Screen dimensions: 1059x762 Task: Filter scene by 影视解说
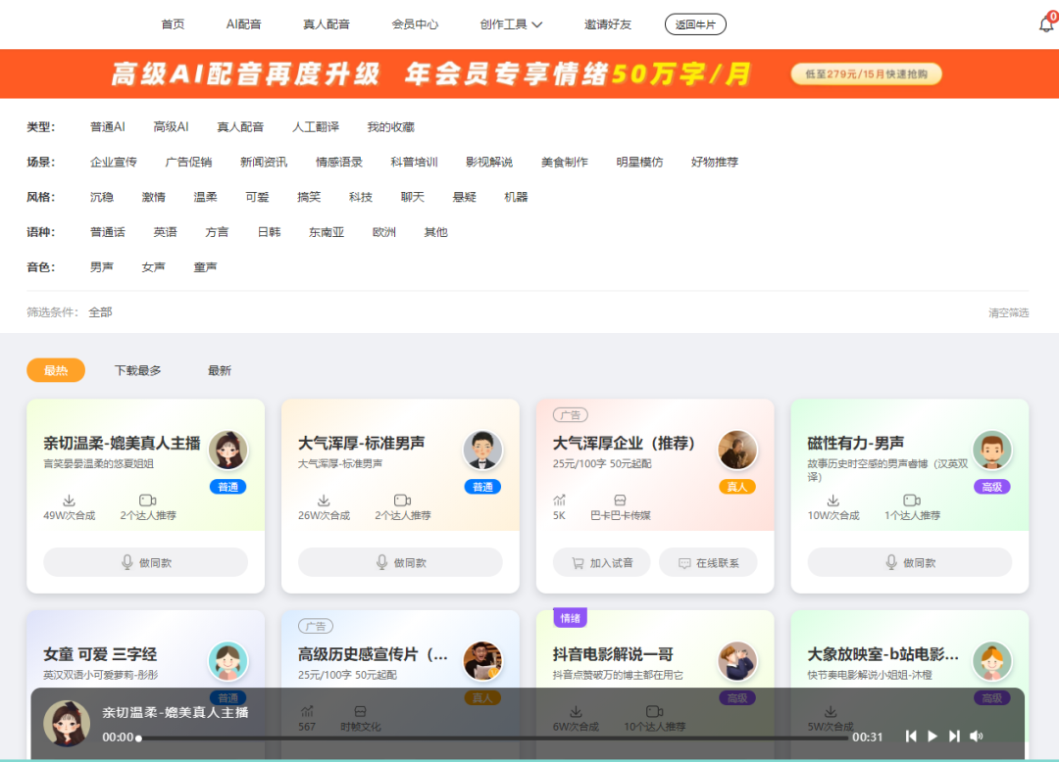coord(489,162)
